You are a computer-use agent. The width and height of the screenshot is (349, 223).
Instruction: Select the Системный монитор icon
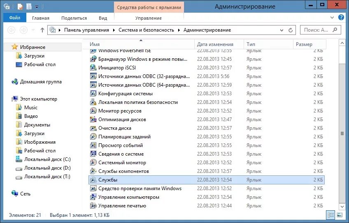[93, 163]
